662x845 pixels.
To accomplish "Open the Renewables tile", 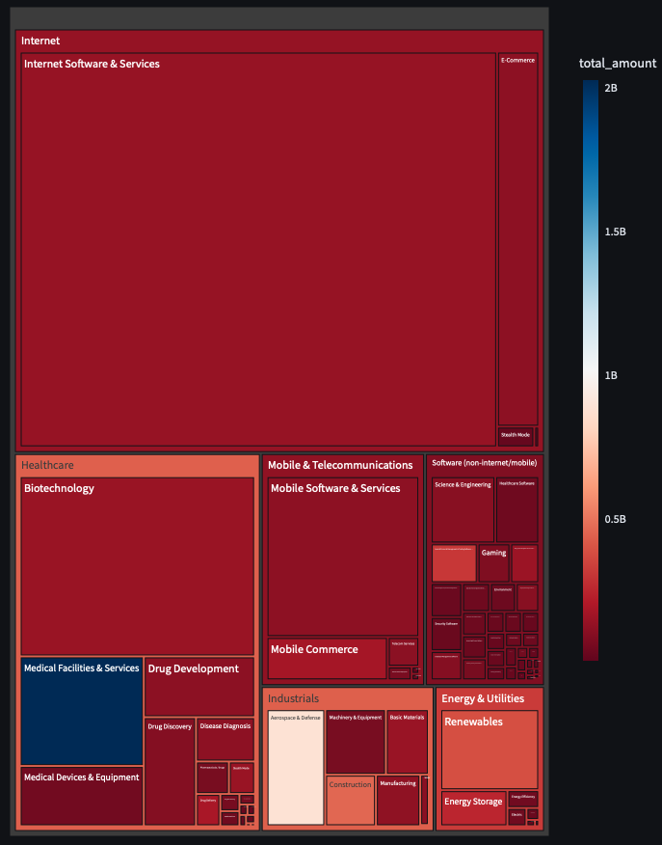I will (x=490, y=750).
